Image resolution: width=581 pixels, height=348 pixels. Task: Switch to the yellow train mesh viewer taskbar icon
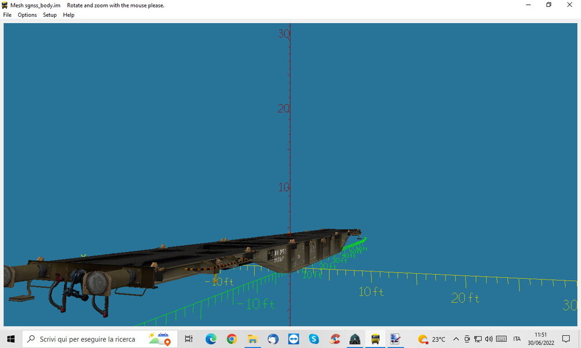coord(375,339)
